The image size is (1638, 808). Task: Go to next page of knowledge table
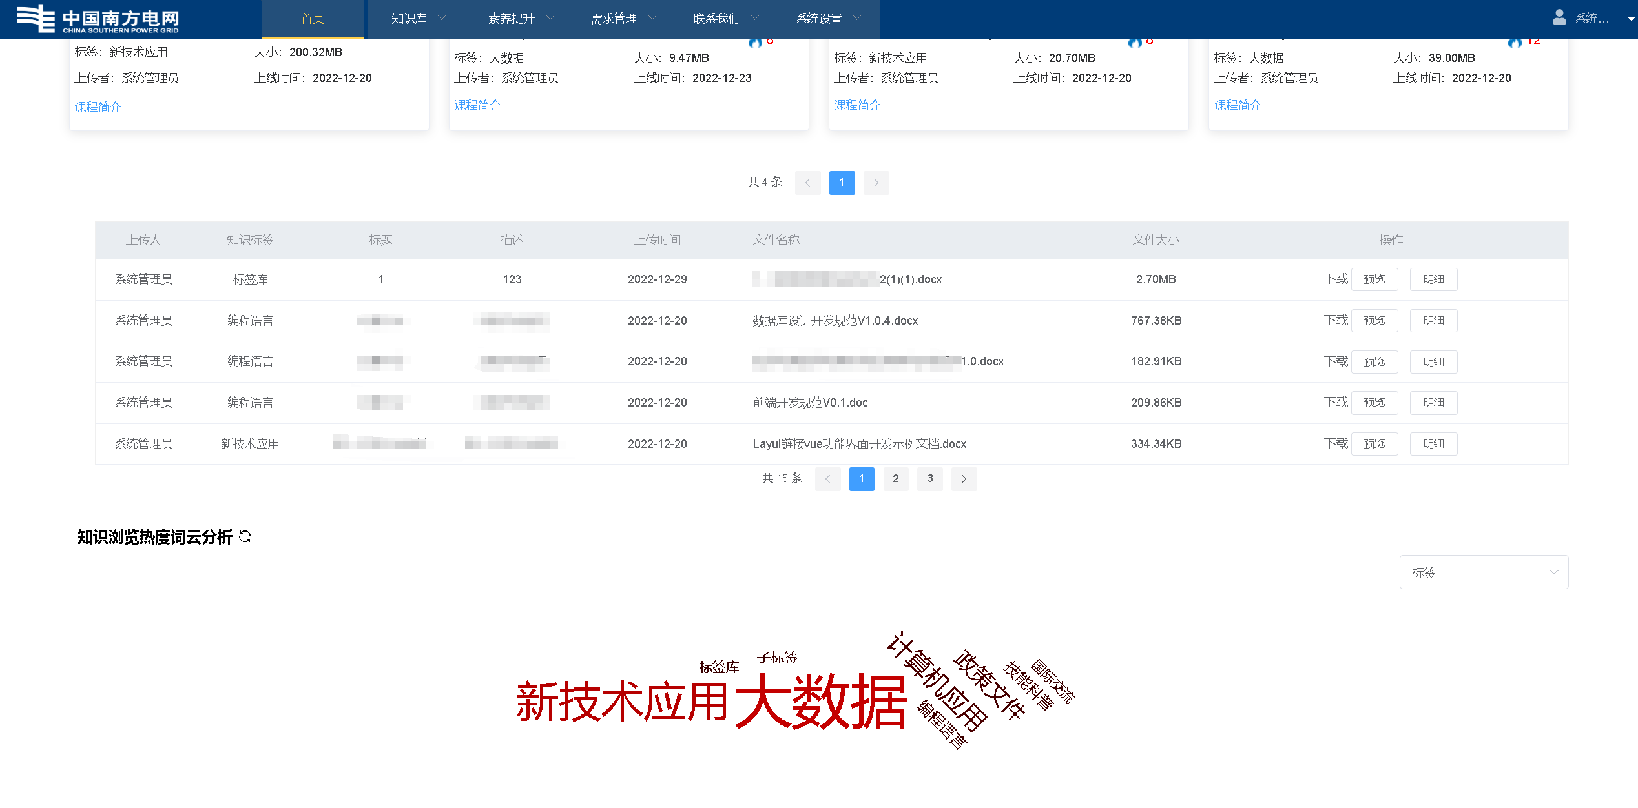964,479
